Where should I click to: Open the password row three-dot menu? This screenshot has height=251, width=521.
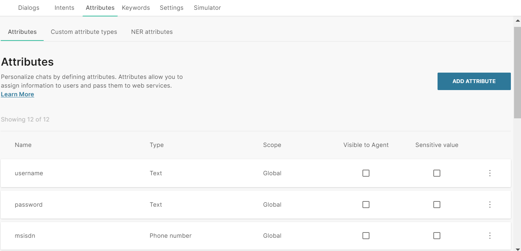pos(490,205)
